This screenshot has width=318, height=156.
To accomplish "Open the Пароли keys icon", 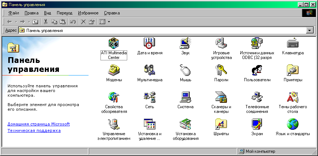I will click(221, 70).
